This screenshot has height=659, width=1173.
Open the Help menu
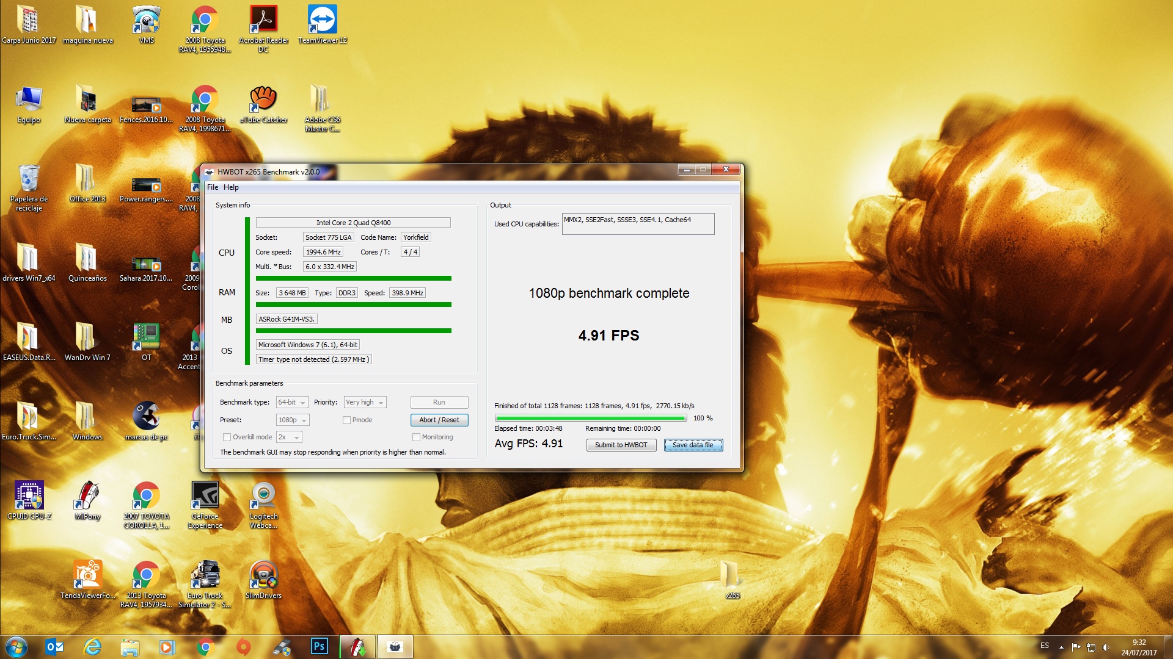pos(231,187)
